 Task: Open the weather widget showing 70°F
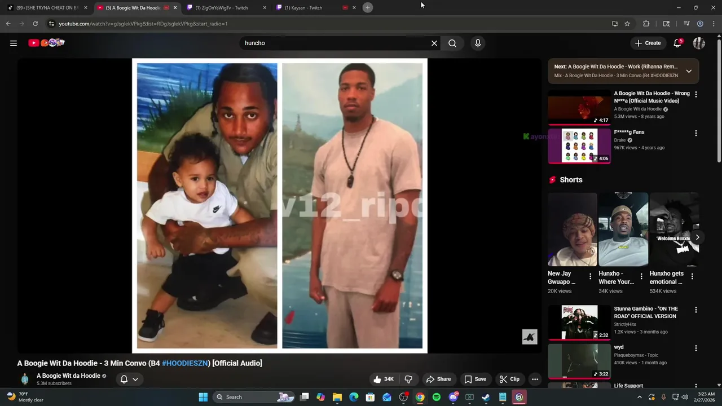click(x=25, y=397)
